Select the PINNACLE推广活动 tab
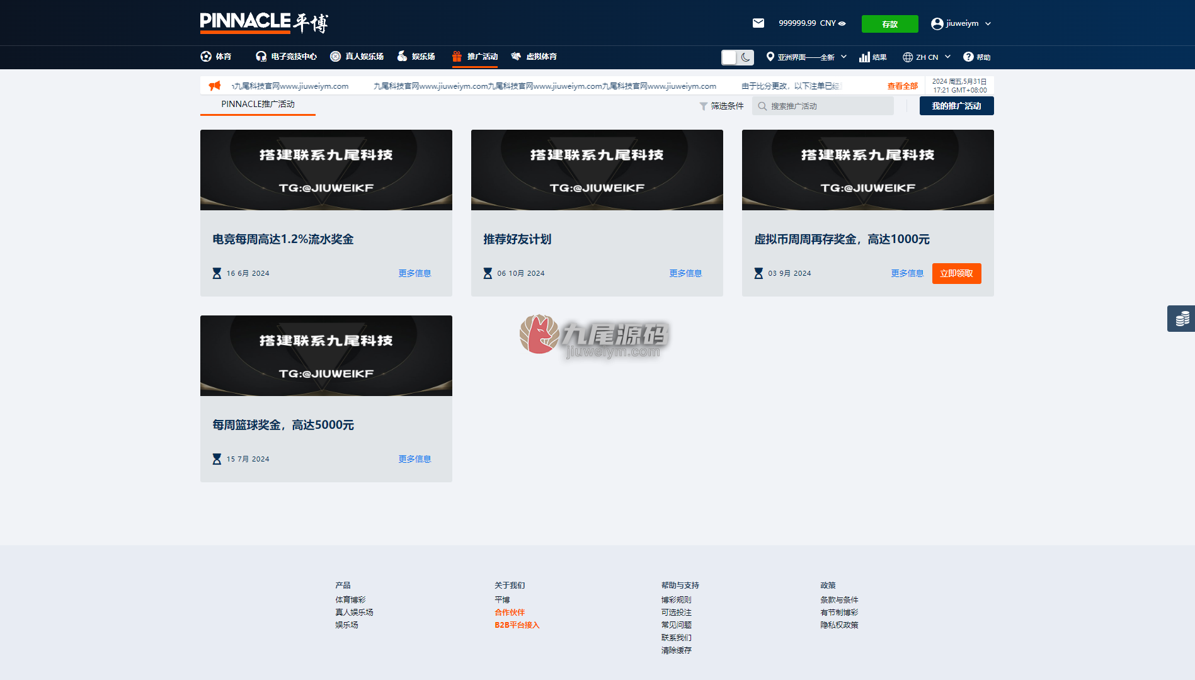Viewport: 1195px width, 680px height. tap(258, 105)
